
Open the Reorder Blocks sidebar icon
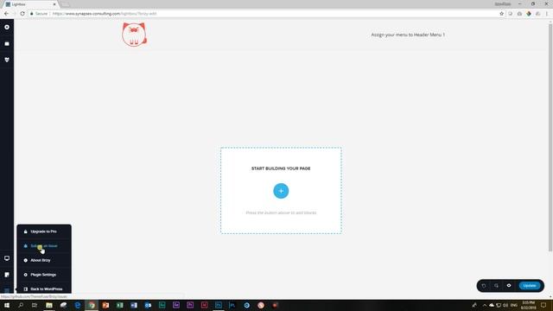coord(7,44)
